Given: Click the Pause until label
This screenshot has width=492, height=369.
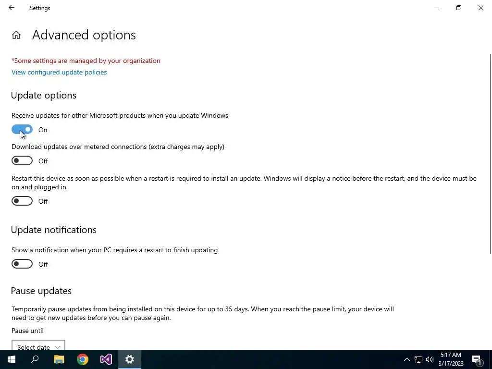Looking at the screenshot, I should [x=27, y=331].
